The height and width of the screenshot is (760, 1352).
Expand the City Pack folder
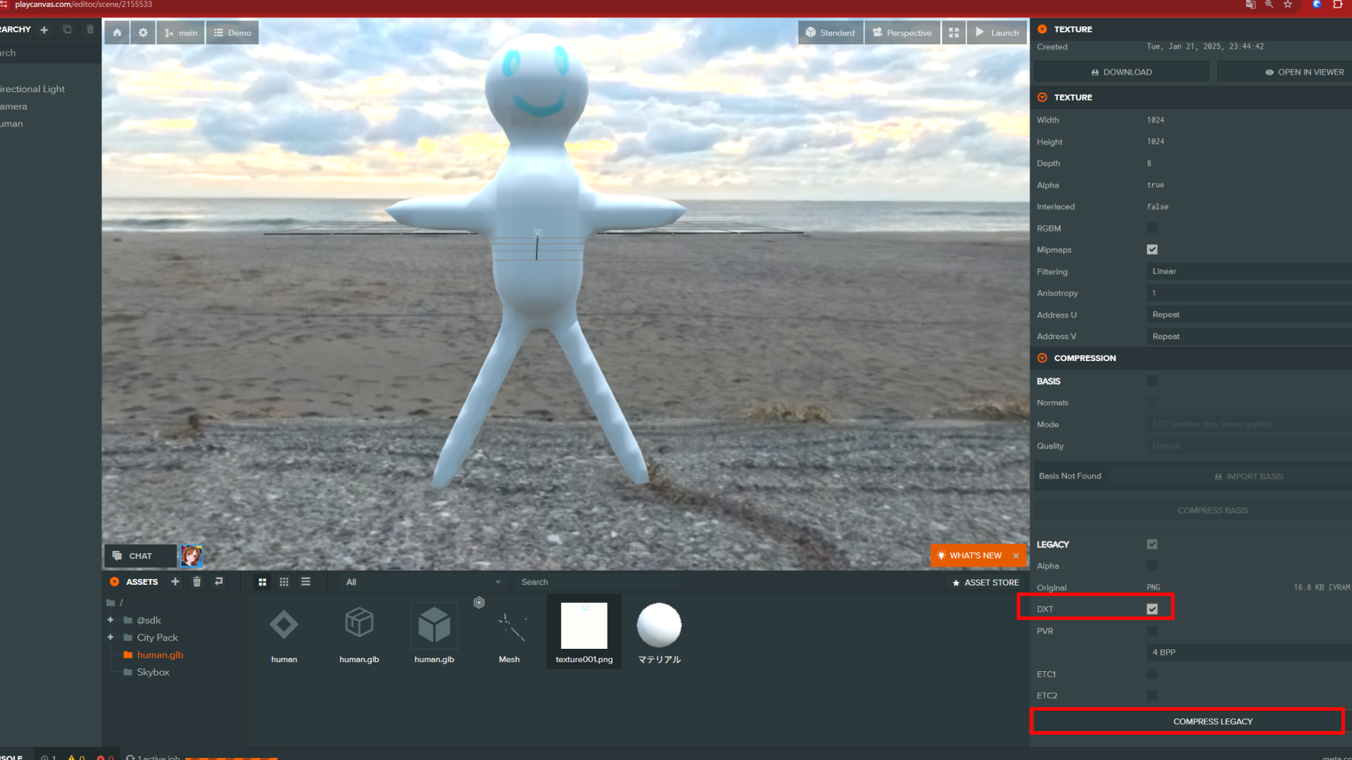pyautogui.click(x=111, y=638)
